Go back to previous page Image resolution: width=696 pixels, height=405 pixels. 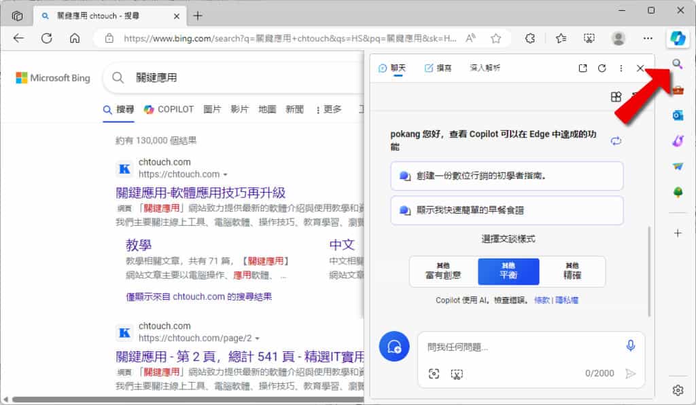tap(18, 39)
